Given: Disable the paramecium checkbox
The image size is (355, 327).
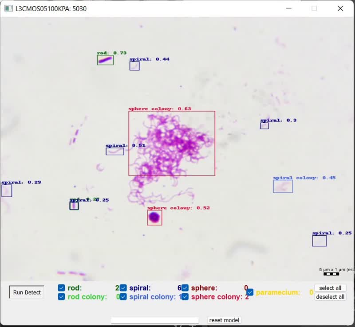Looking at the screenshot, I should (x=250, y=292).
